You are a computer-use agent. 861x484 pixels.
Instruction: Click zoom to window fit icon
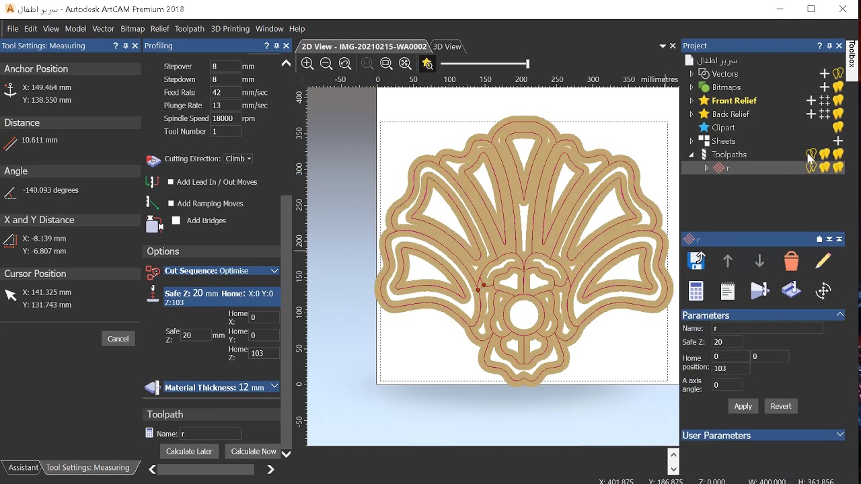coord(386,63)
